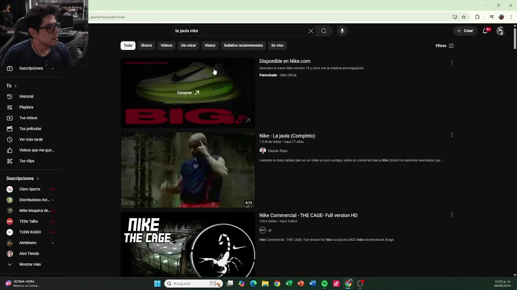Image resolution: width=517 pixels, height=290 pixels.
Task: Open the Chrome extensions puzzle icon
Action: coord(477,17)
